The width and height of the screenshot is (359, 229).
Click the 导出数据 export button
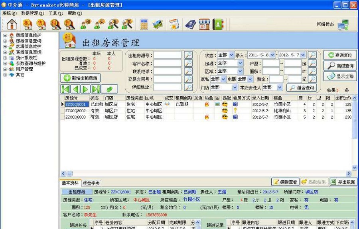[343, 182]
